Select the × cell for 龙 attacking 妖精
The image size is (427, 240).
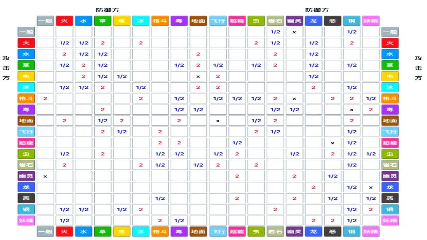coord(371,187)
